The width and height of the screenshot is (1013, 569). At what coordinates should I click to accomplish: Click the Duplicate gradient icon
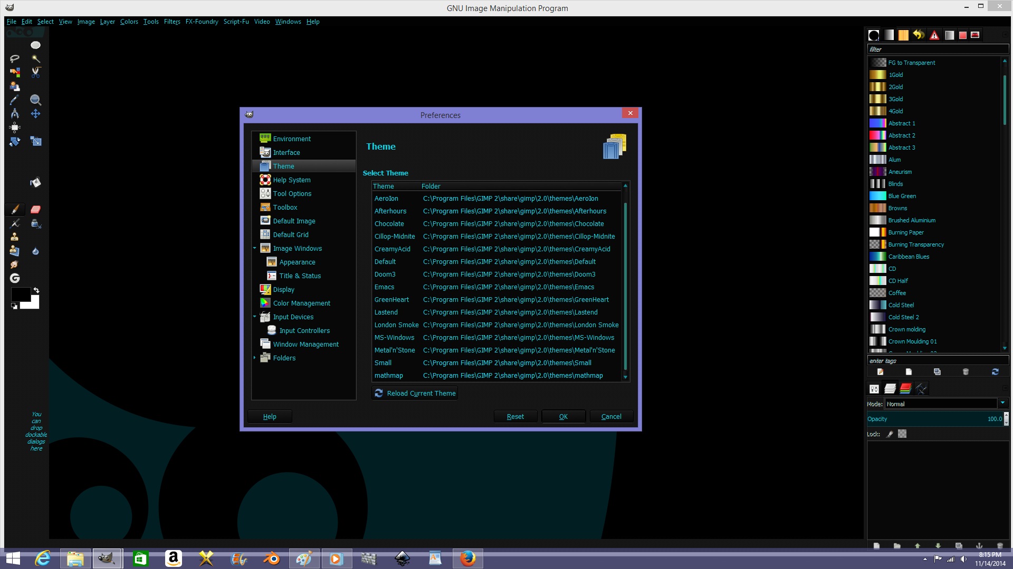point(937,372)
